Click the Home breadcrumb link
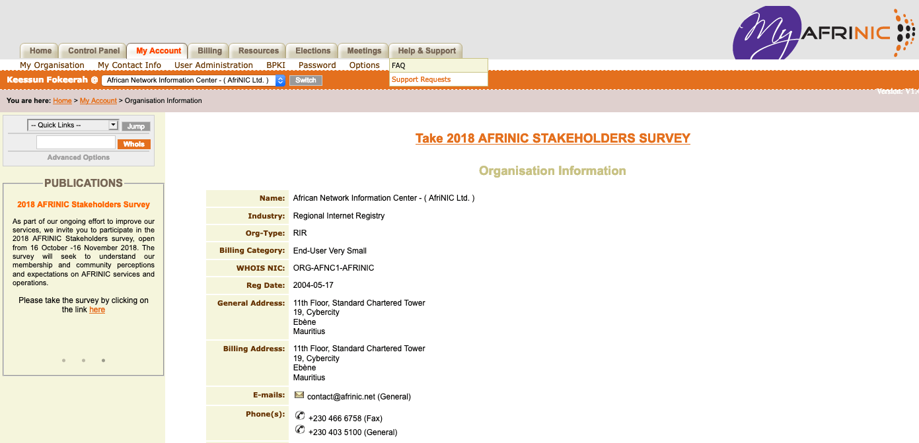 62,101
